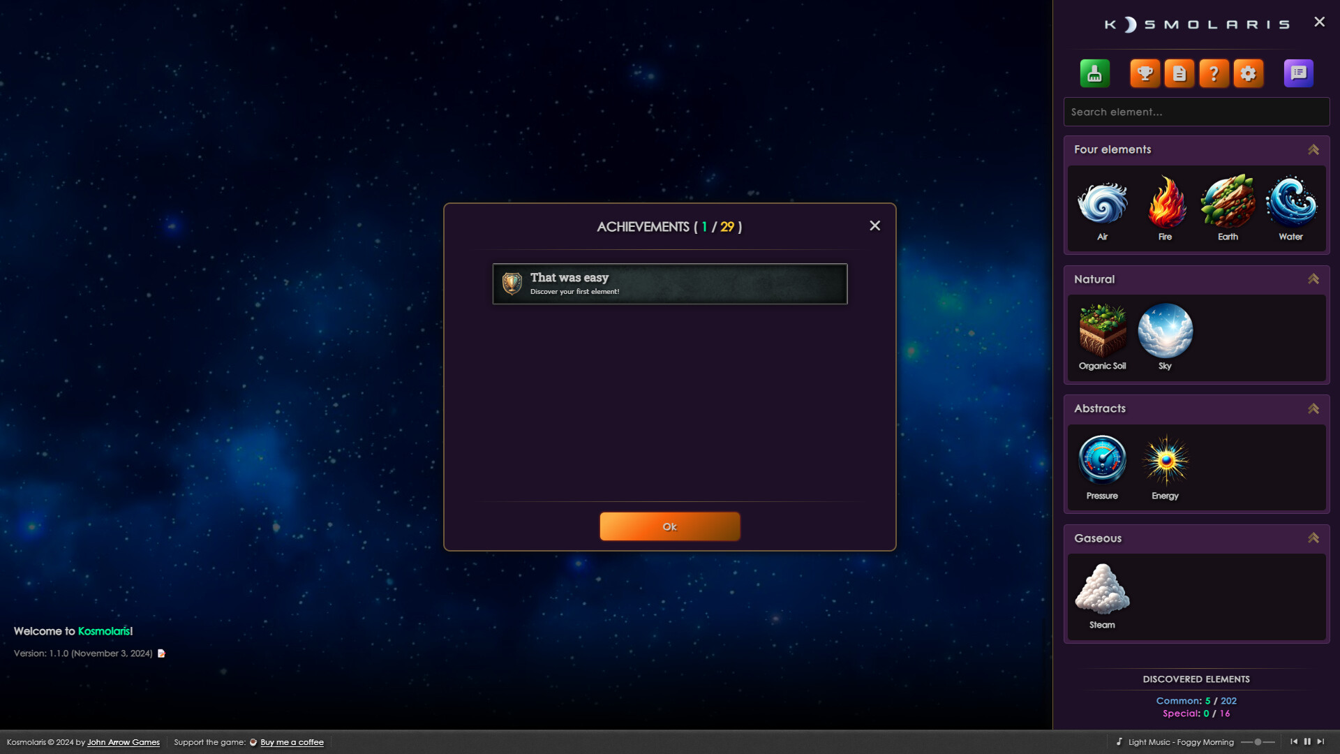Open the Buy me a coffee link
This screenshot has width=1340, height=754.
point(292,742)
